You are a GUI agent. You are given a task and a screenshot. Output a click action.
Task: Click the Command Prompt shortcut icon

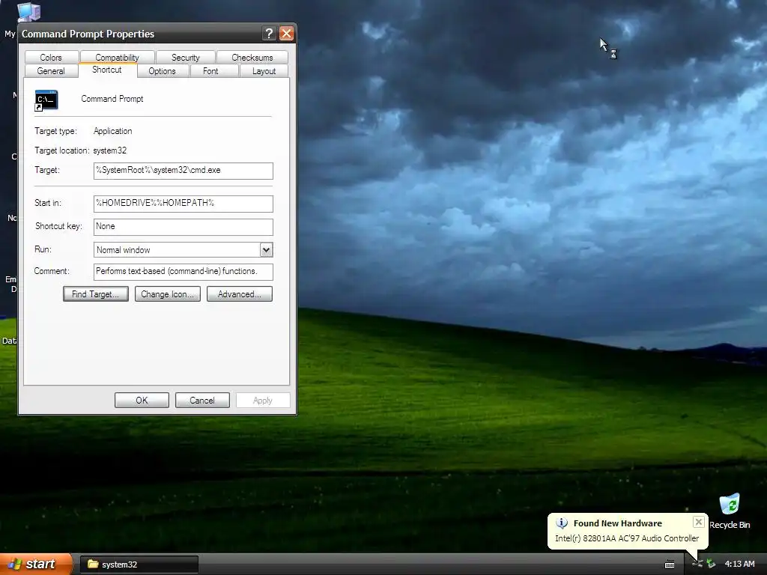(46, 100)
